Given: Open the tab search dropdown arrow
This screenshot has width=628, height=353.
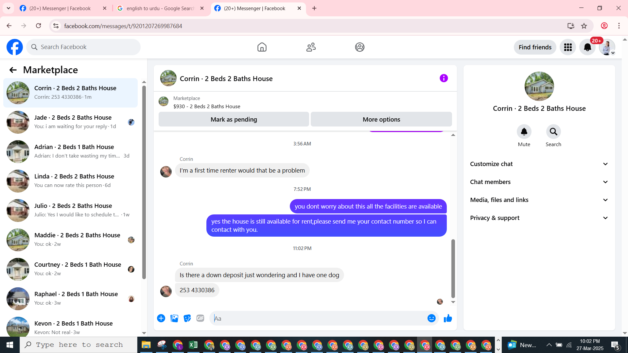Looking at the screenshot, I should [x=9, y=8].
